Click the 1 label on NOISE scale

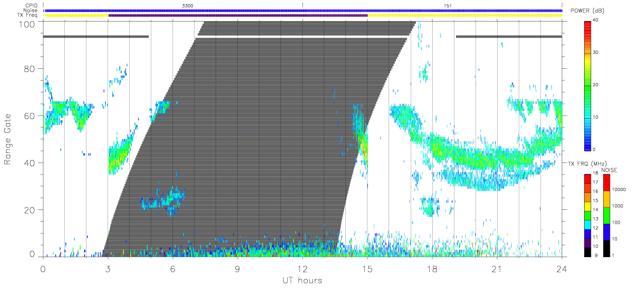coord(613,255)
